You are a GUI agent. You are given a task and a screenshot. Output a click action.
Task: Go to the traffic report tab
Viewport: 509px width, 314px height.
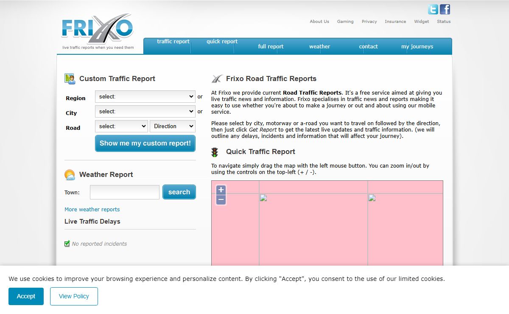(x=173, y=42)
